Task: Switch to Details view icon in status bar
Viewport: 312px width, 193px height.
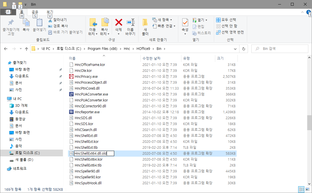Action: click(301, 189)
